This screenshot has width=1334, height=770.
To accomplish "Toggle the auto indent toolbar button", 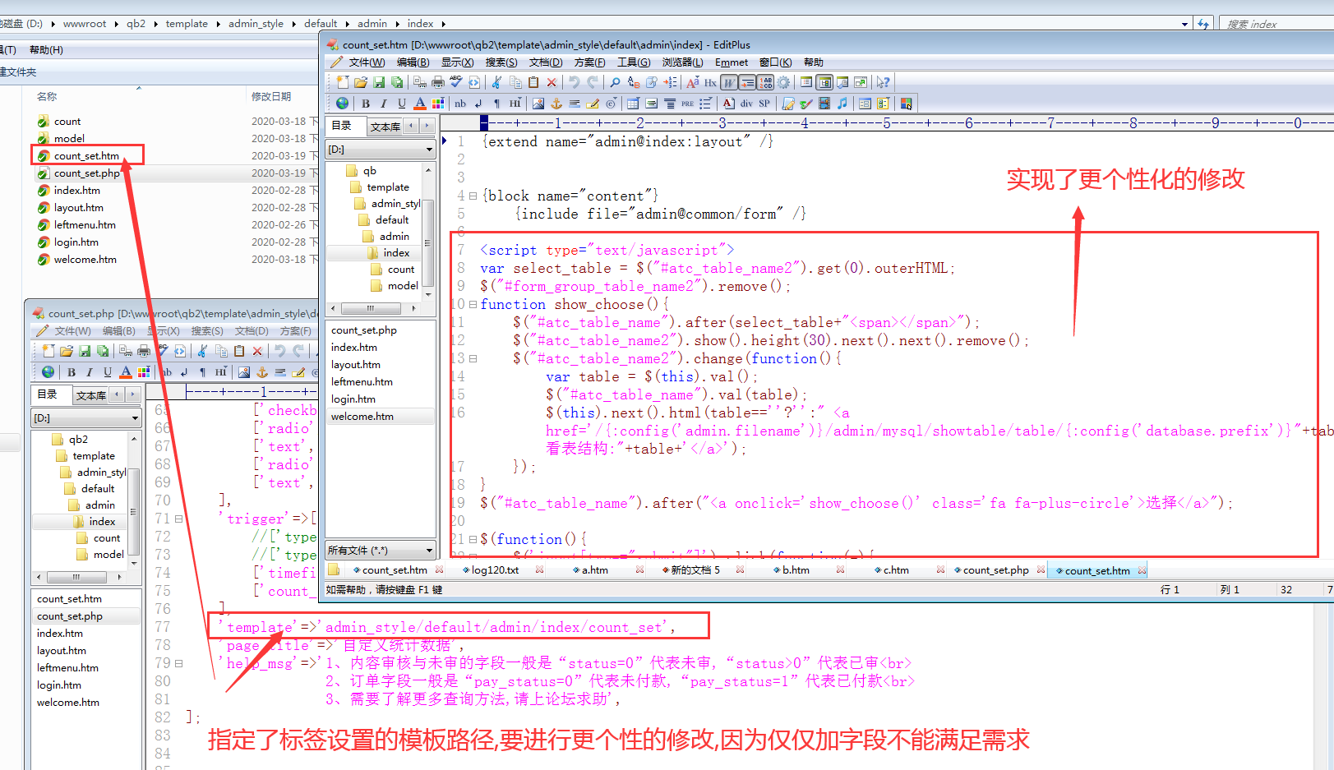I will (747, 82).
